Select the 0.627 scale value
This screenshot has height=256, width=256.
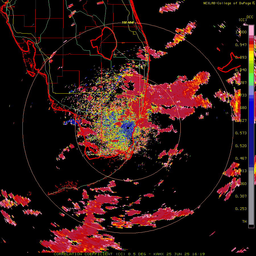[241, 121]
